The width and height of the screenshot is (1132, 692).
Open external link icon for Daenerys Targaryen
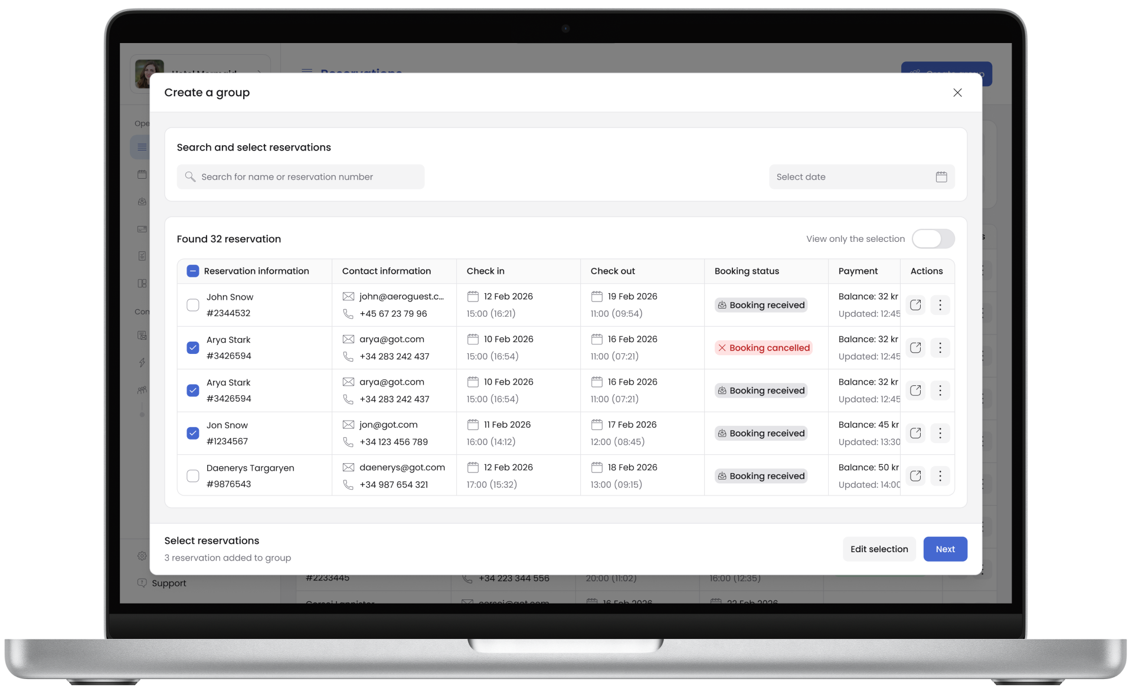[915, 476]
